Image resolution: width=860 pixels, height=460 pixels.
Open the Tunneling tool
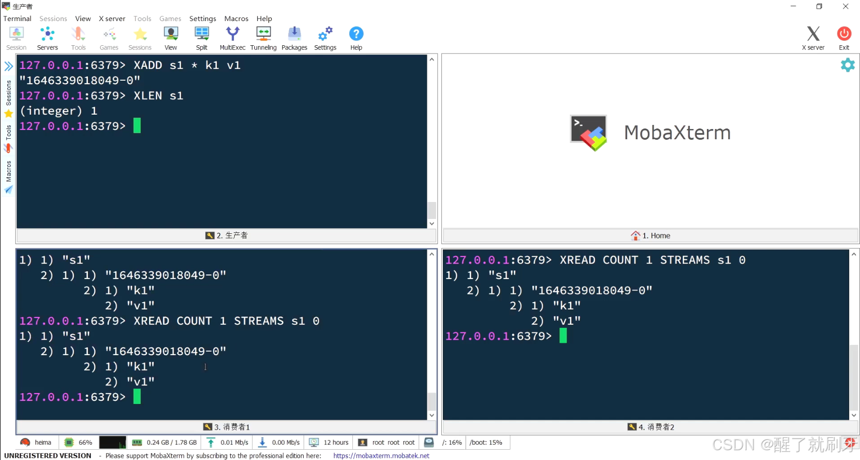click(263, 39)
